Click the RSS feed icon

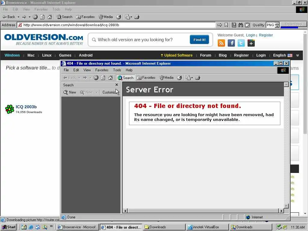[x=221, y=43]
